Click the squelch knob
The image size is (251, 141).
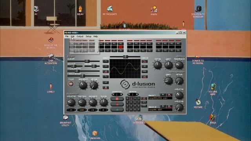(83, 85)
